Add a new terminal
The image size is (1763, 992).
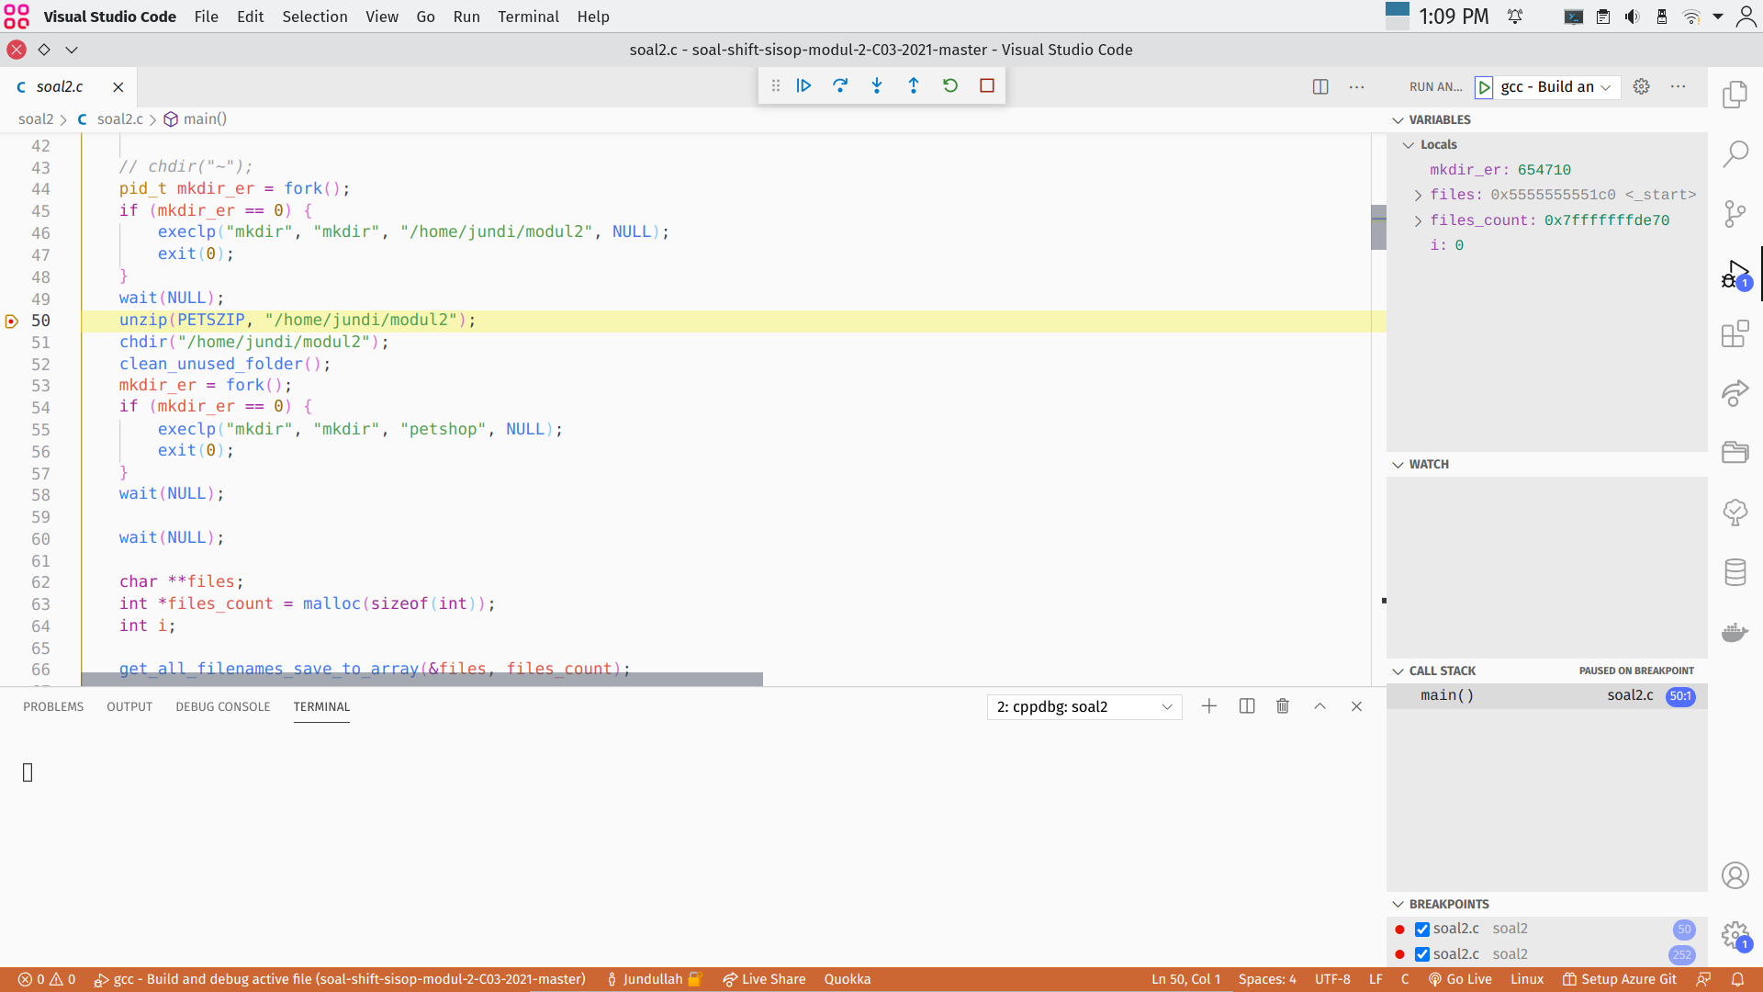(x=1209, y=706)
